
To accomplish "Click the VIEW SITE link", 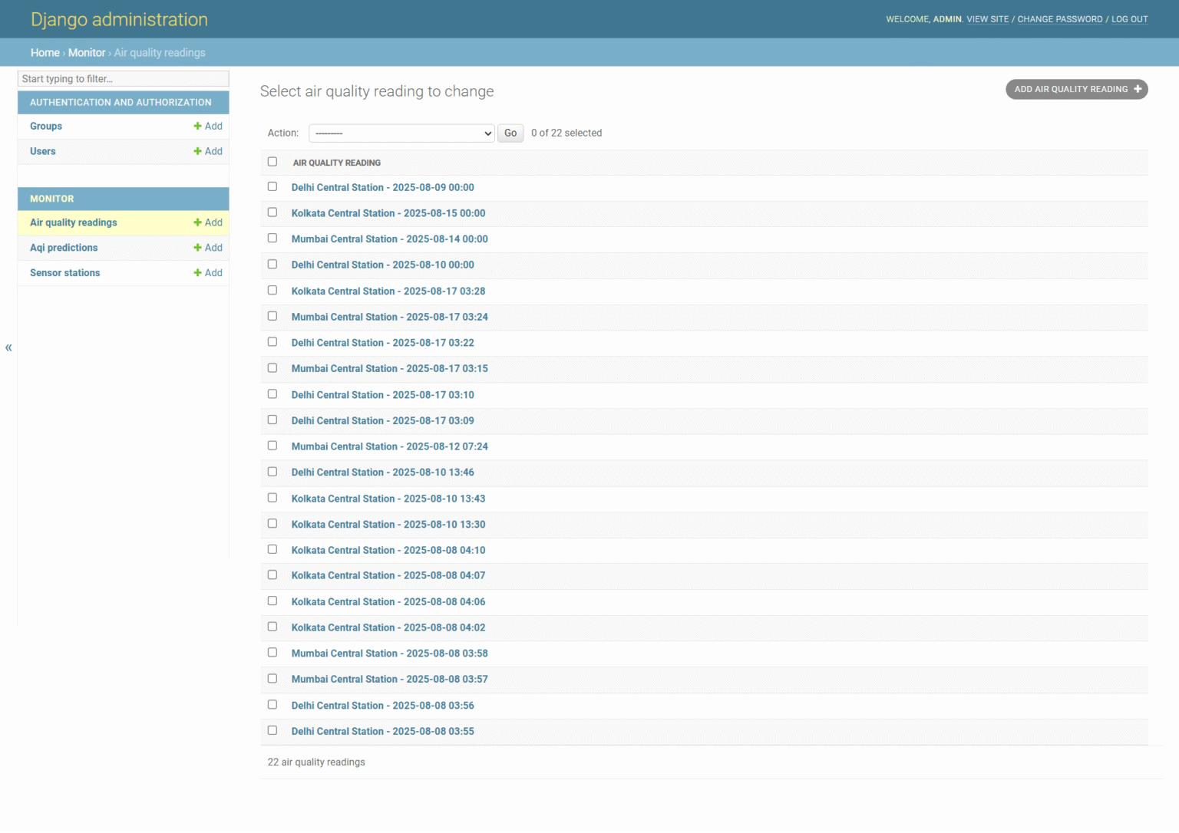I will (x=988, y=18).
